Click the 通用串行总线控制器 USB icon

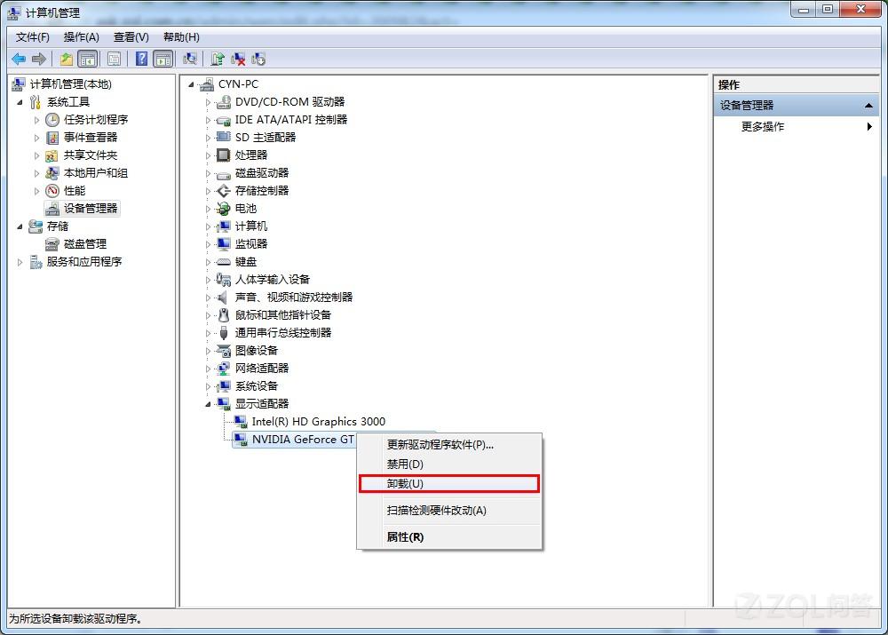[224, 332]
